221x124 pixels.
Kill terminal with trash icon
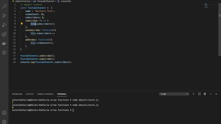click(x=205, y=94)
